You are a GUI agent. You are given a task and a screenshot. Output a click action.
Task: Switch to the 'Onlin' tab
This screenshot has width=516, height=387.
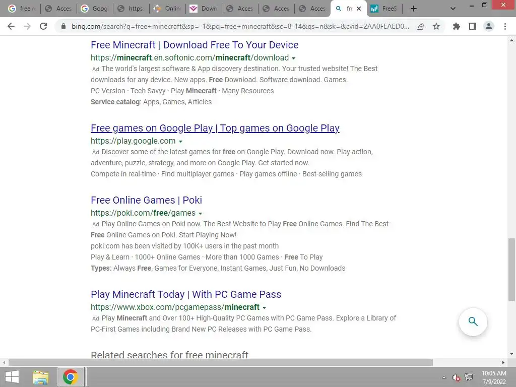[167, 9]
